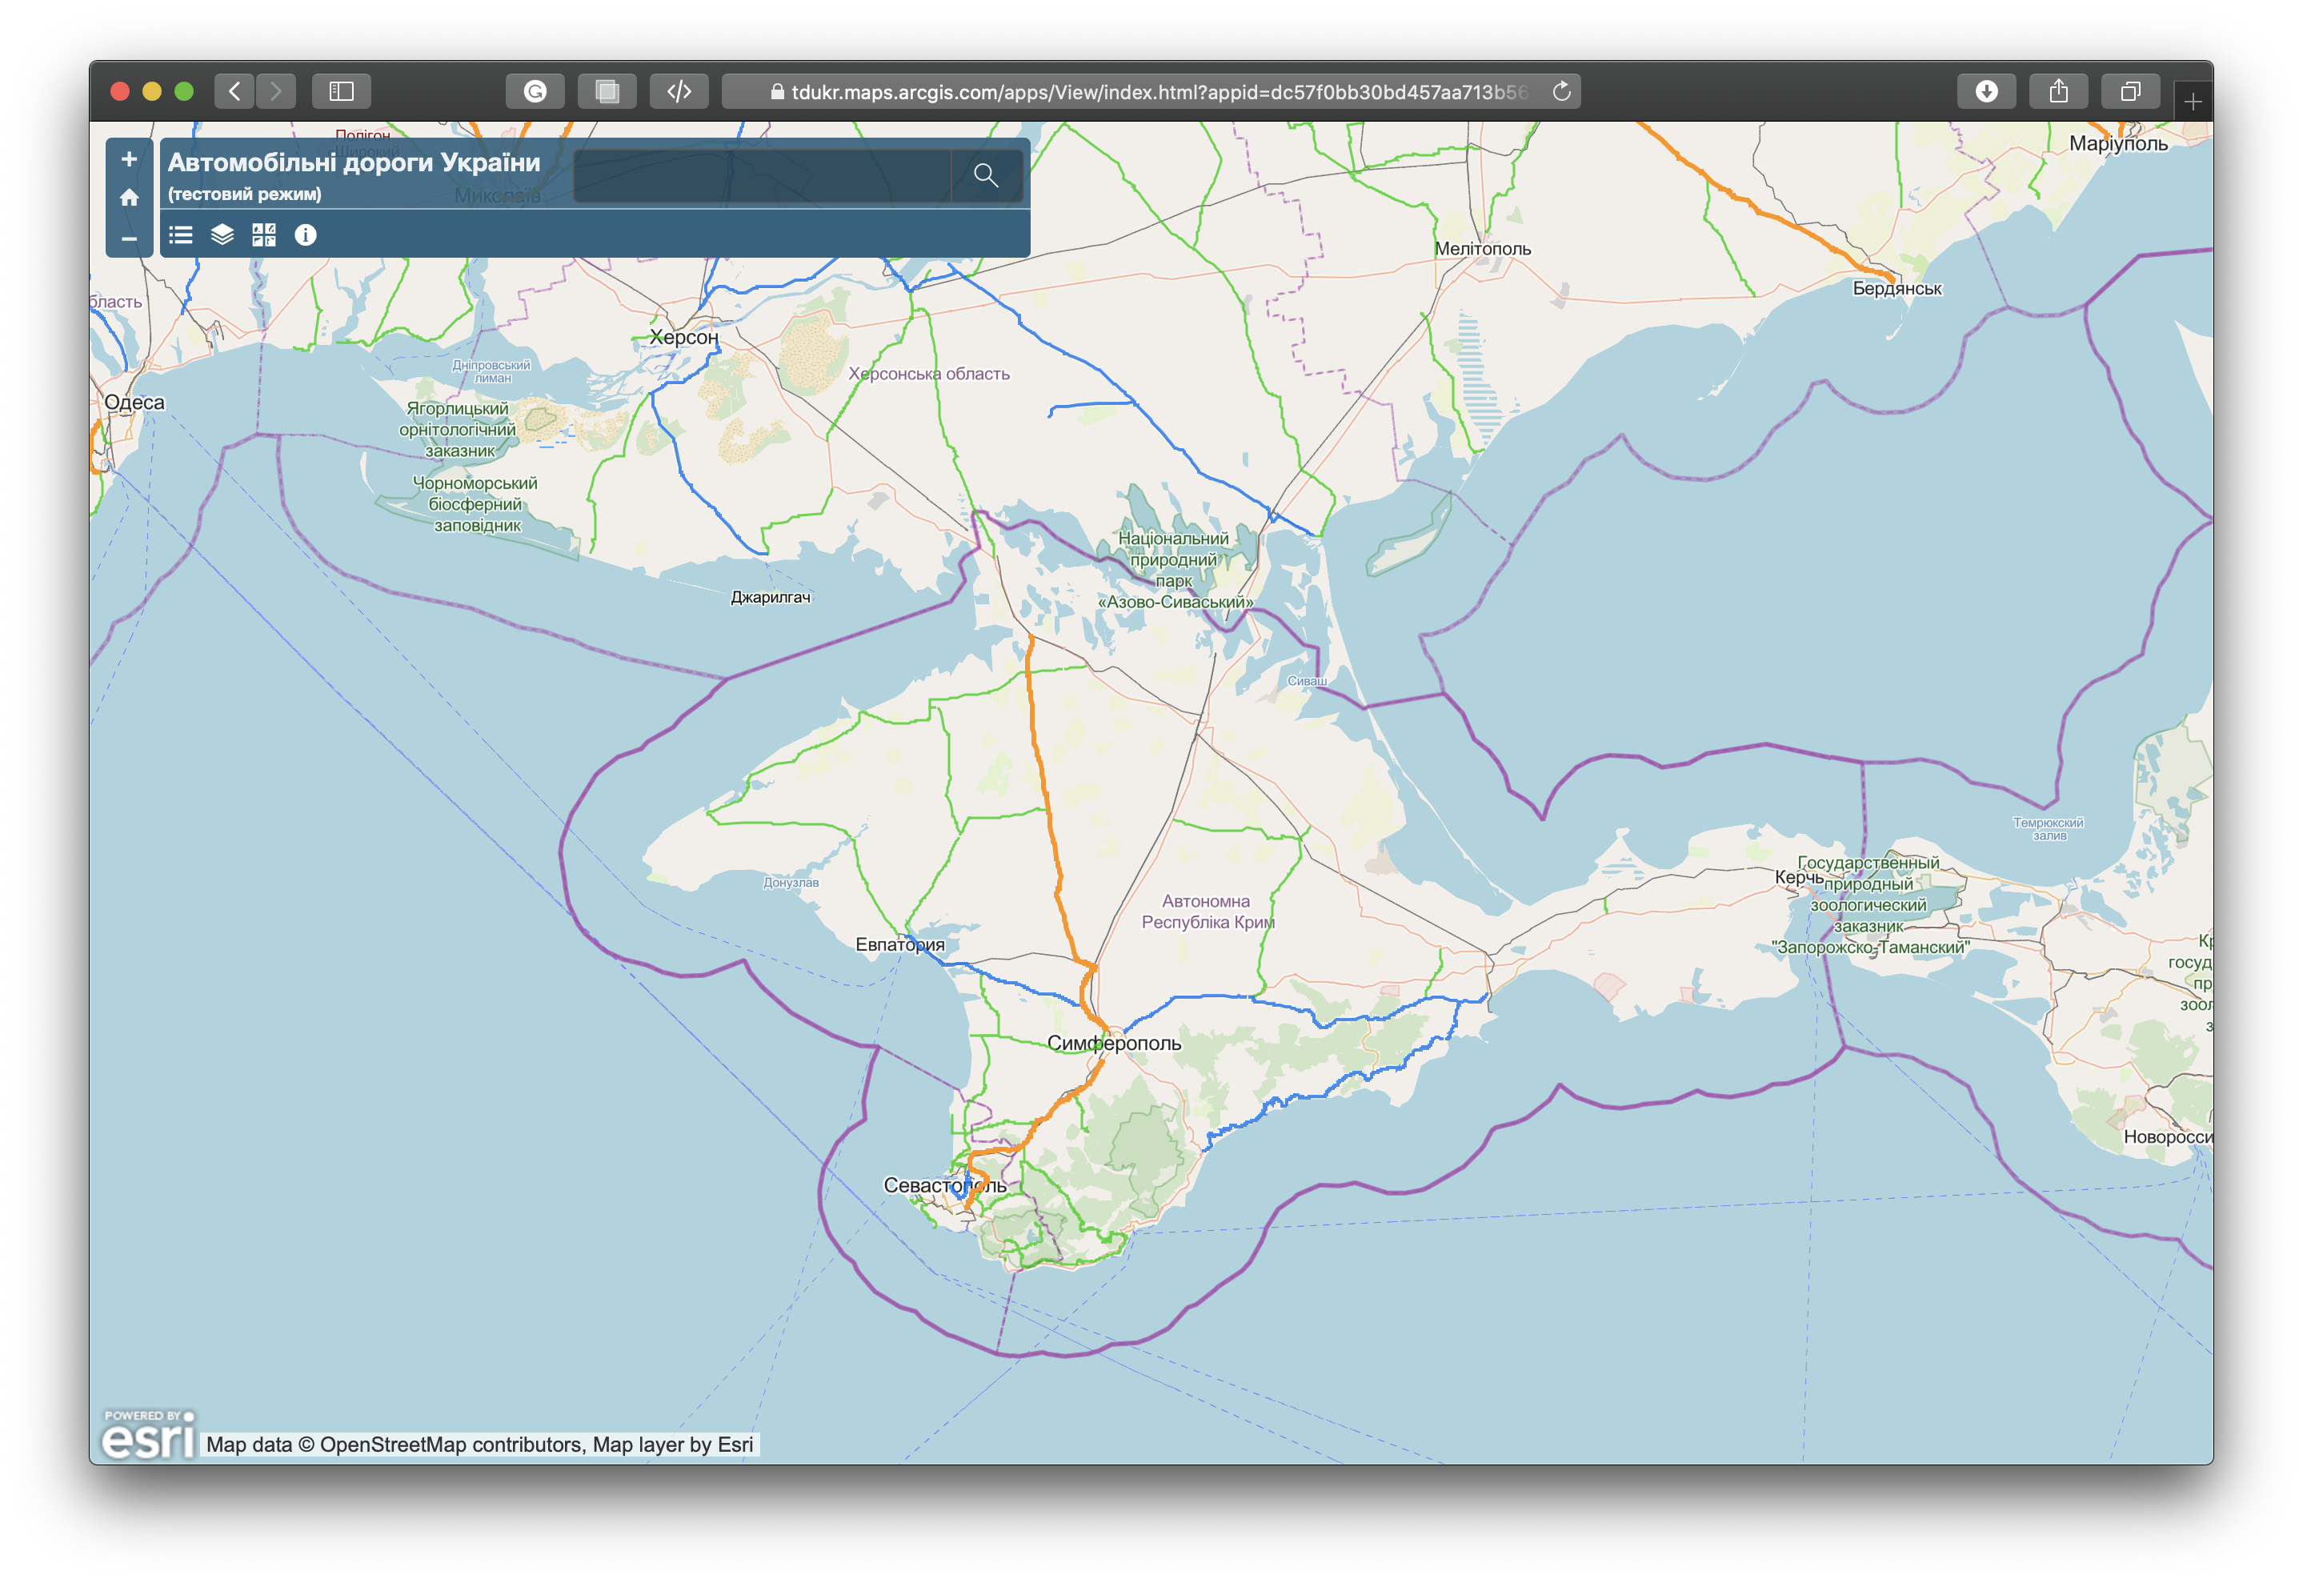Open the map layers panel
The width and height of the screenshot is (2303, 1583).
(x=222, y=235)
